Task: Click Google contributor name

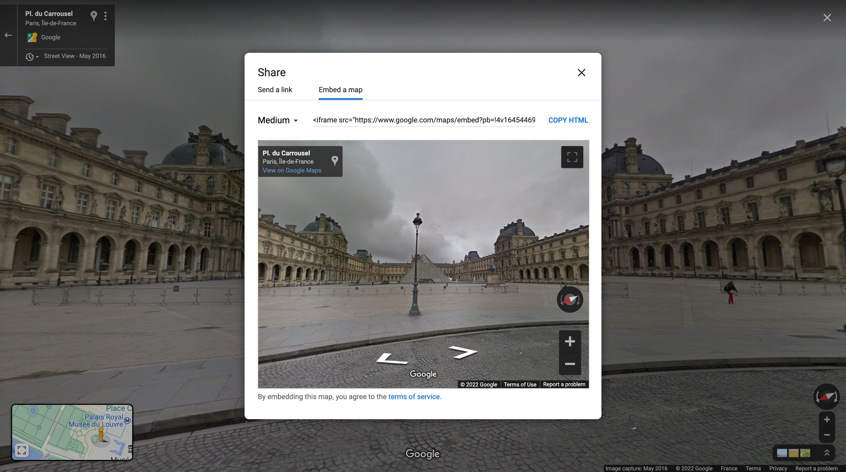Action: (x=50, y=37)
